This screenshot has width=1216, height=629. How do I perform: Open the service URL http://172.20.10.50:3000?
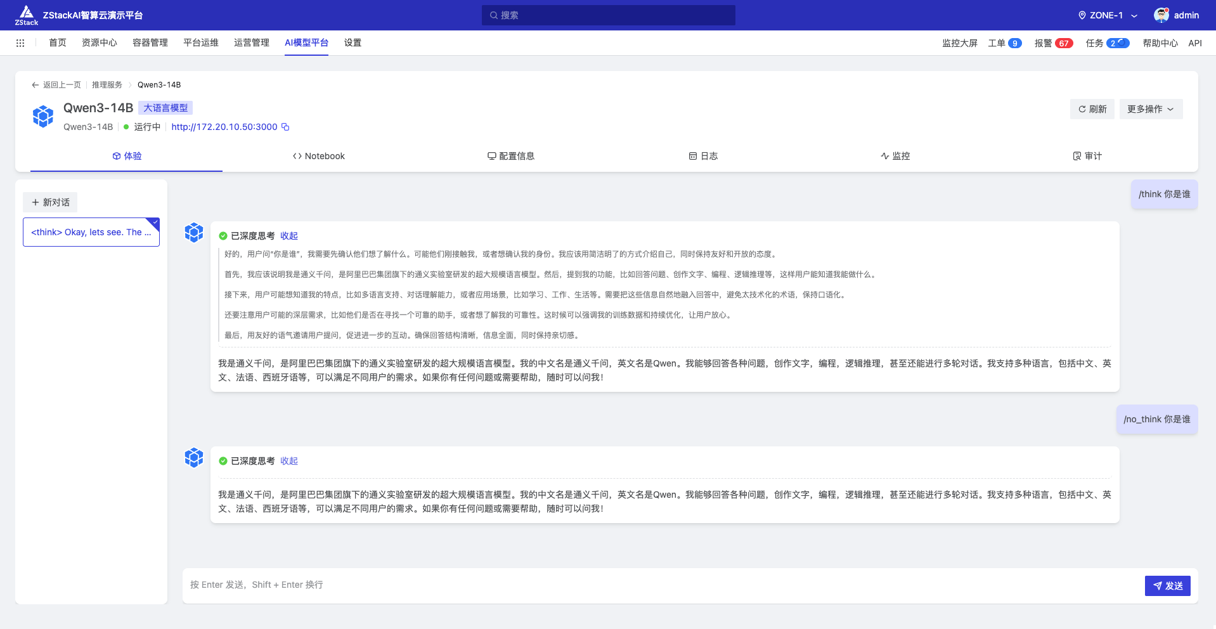pyautogui.click(x=224, y=127)
